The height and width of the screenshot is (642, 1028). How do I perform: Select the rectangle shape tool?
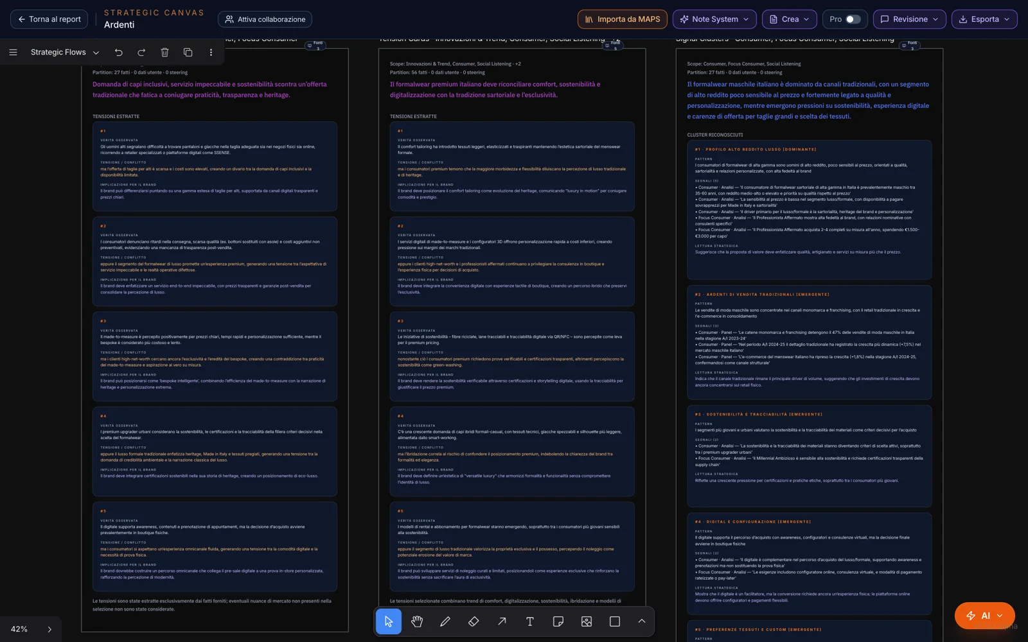(615, 621)
